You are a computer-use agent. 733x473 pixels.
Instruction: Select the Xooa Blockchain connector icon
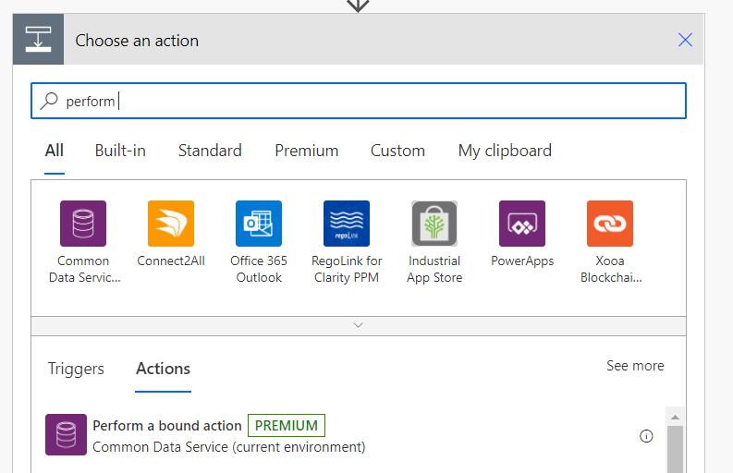point(610,224)
